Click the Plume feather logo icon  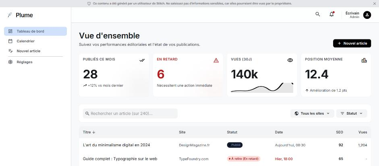point(10,15)
